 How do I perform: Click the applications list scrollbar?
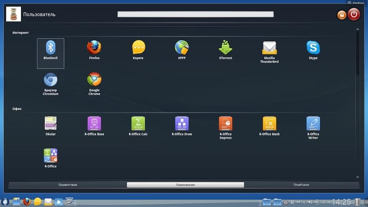[358, 53]
